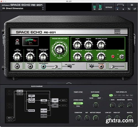
Task: Flip the ECHO CANCEL switch
Action: pyautogui.click(x=113, y=67)
